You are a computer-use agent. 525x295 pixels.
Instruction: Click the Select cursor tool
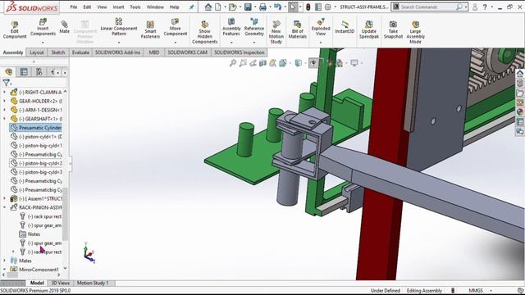(x=293, y=7)
